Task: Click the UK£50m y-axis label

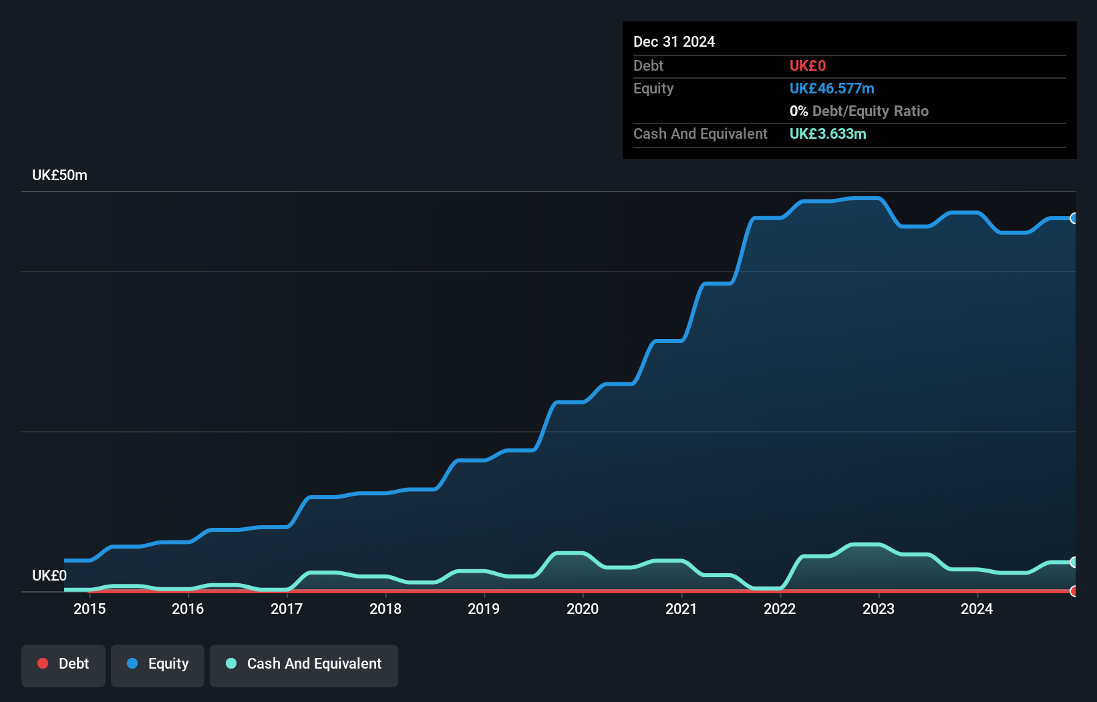Action: pyautogui.click(x=59, y=175)
